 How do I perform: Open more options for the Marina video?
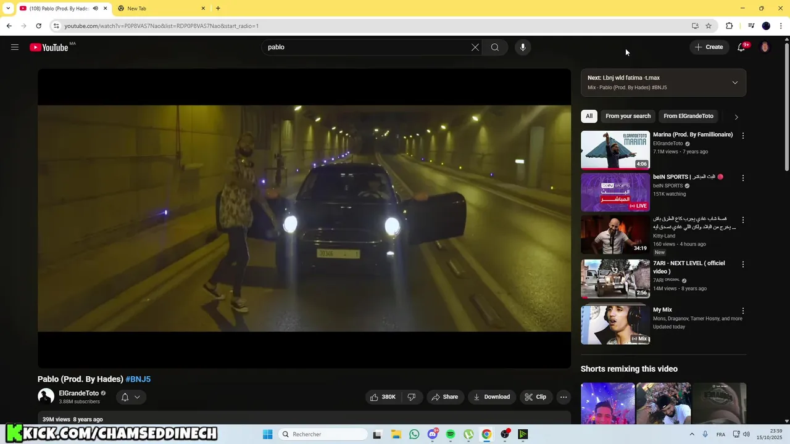click(743, 136)
